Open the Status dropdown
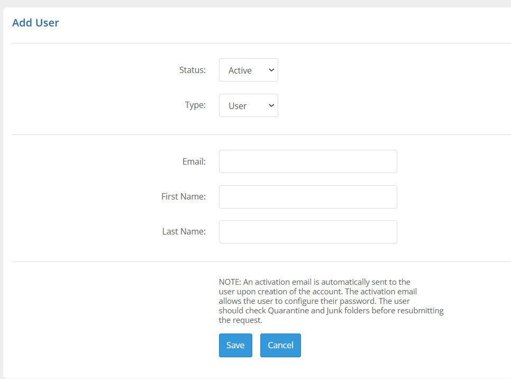 [x=248, y=70]
